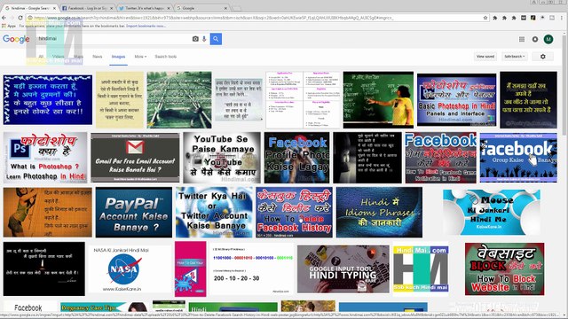Switch to News search results
This screenshot has width=568, height=319.
tap(97, 57)
